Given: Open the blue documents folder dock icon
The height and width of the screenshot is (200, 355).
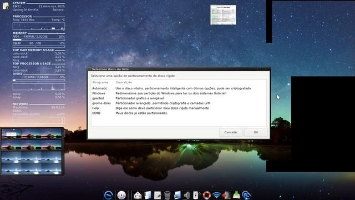Looking at the screenshot, I should click(148, 195).
